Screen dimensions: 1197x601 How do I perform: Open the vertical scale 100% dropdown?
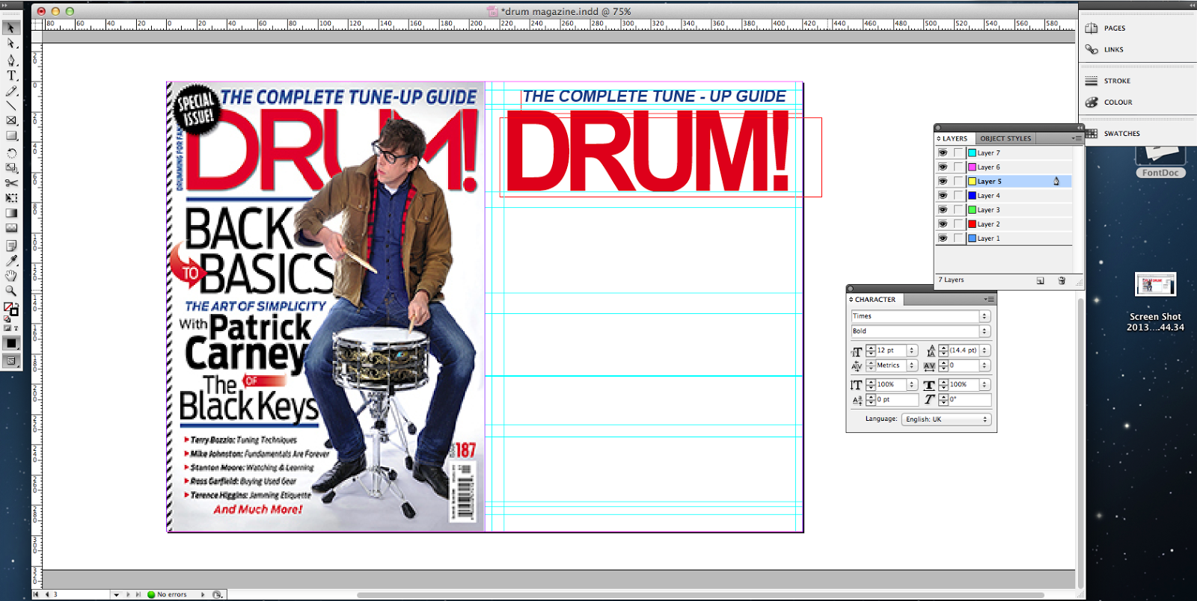click(912, 385)
